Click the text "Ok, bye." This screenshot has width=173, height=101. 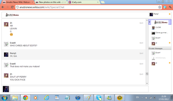pos(14,56)
